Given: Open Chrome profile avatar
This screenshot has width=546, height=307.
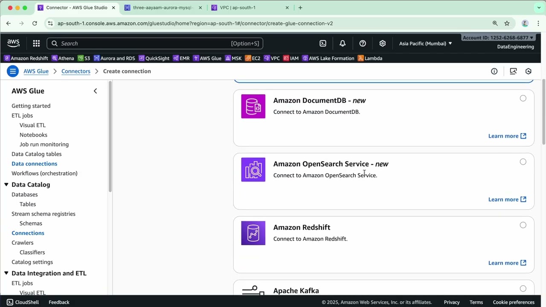Looking at the screenshot, I should pyautogui.click(x=525, y=23).
